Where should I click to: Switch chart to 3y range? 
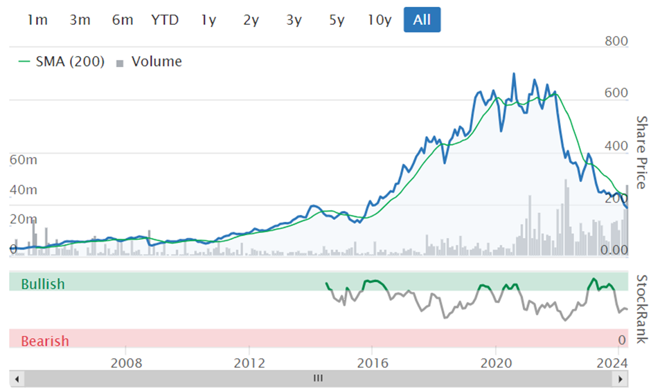[x=294, y=20]
